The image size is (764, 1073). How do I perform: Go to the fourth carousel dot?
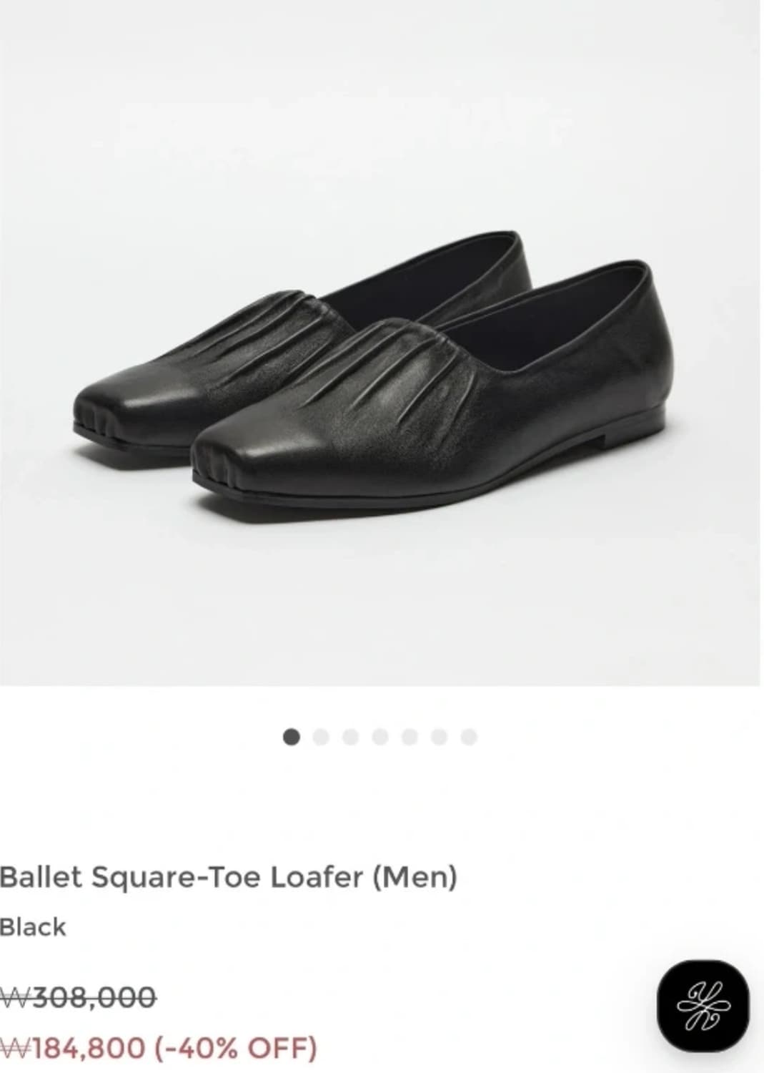click(380, 737)
